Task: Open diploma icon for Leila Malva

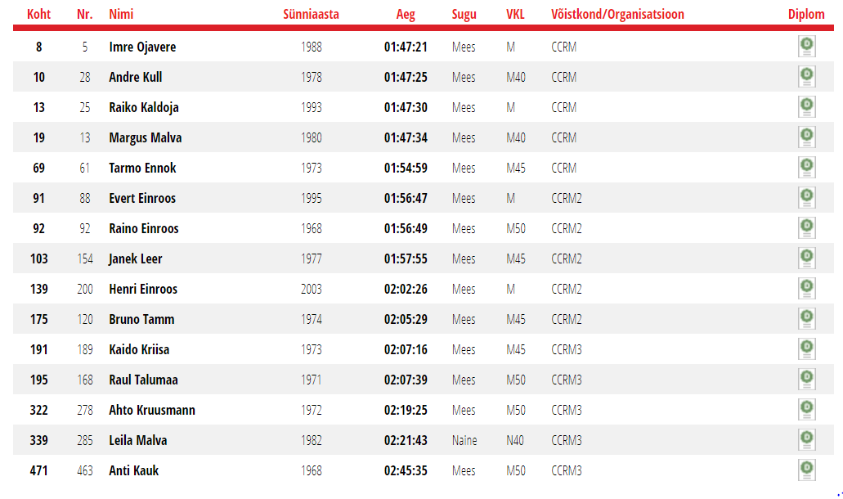Action: point(806,439)
